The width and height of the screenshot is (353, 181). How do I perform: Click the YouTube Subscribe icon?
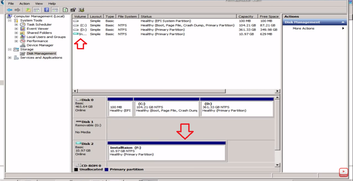[344, 172]
